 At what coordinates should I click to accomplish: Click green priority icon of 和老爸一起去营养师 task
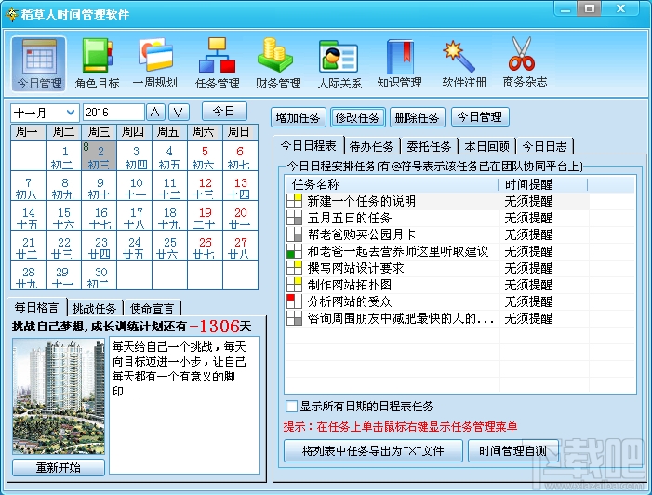(295, 251)
